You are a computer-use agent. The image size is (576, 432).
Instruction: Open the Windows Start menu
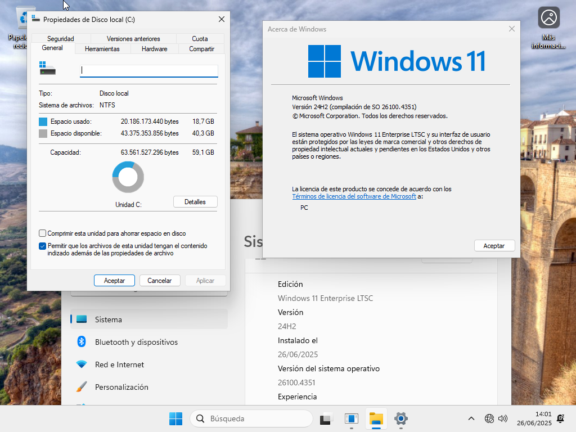pos(175,418)
